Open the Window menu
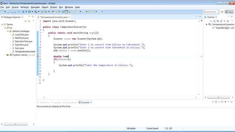235x132 pixels. (x=69, y=7)
